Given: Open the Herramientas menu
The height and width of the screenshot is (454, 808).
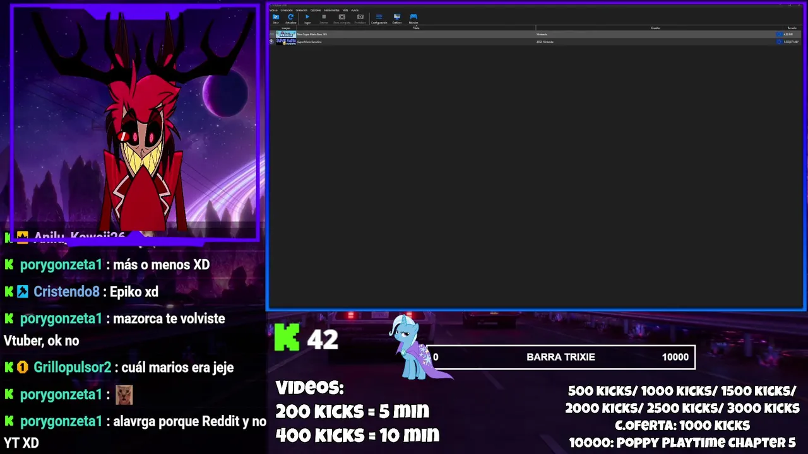Looking at the screenshot, I should pos(332,10).
